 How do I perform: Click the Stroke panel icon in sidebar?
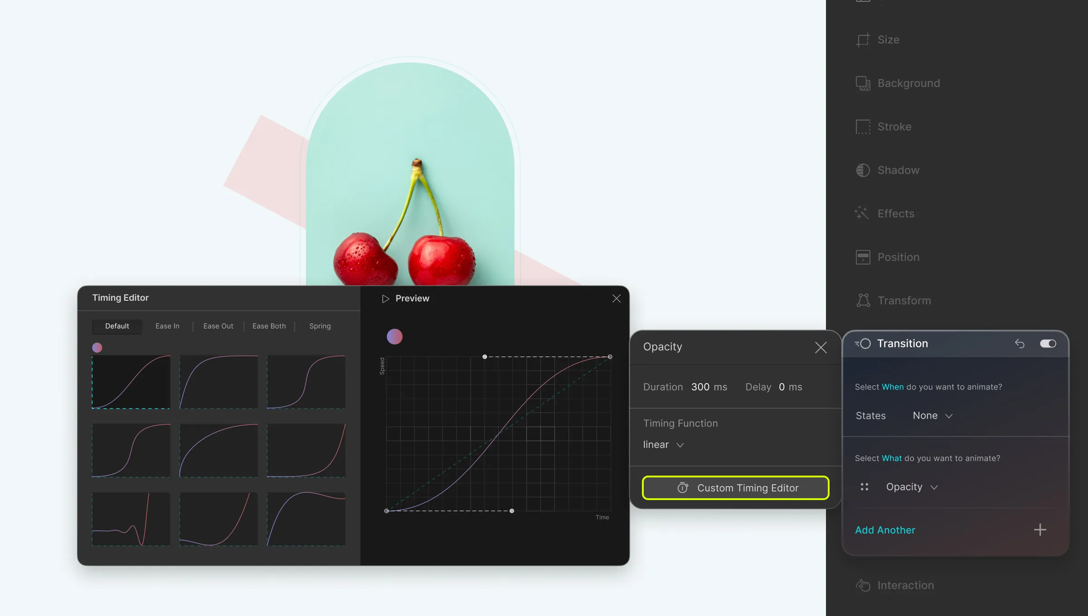click(x=864, y=126)
